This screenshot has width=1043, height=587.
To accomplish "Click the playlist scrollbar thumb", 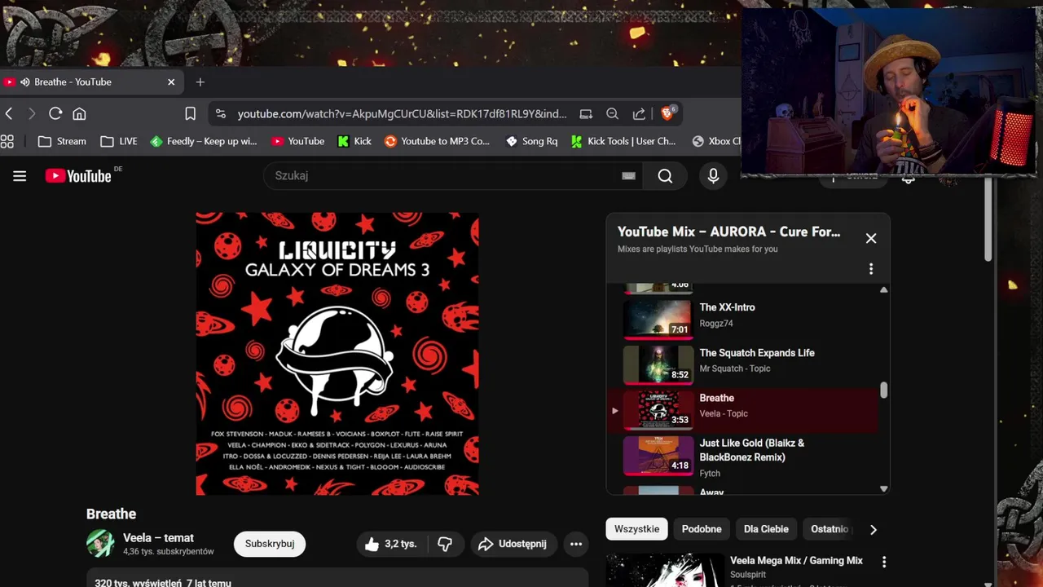I will coord(883,391).
